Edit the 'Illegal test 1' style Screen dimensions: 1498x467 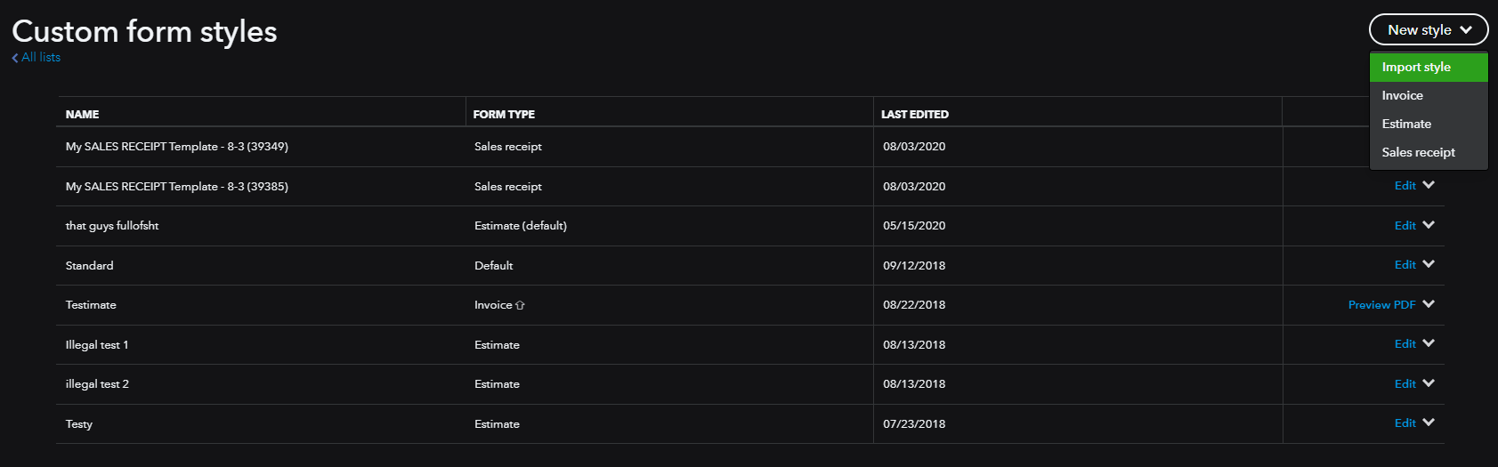1405,344
